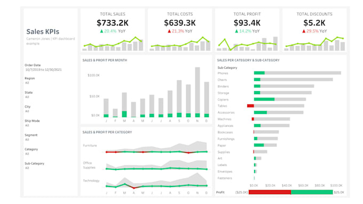
Task: Select the Furnishings sub-category row label
Action: tap(226, 139)
